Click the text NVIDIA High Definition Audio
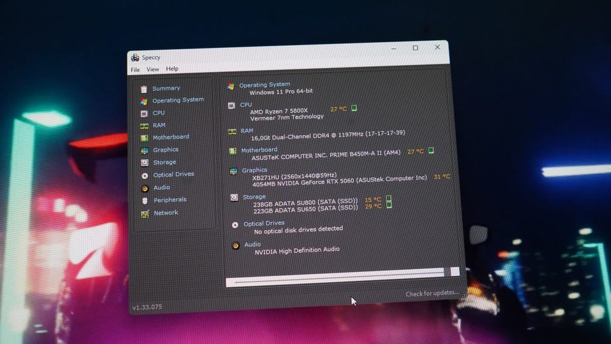Screen dimensions: 611x344 click(x=297, y=250)
